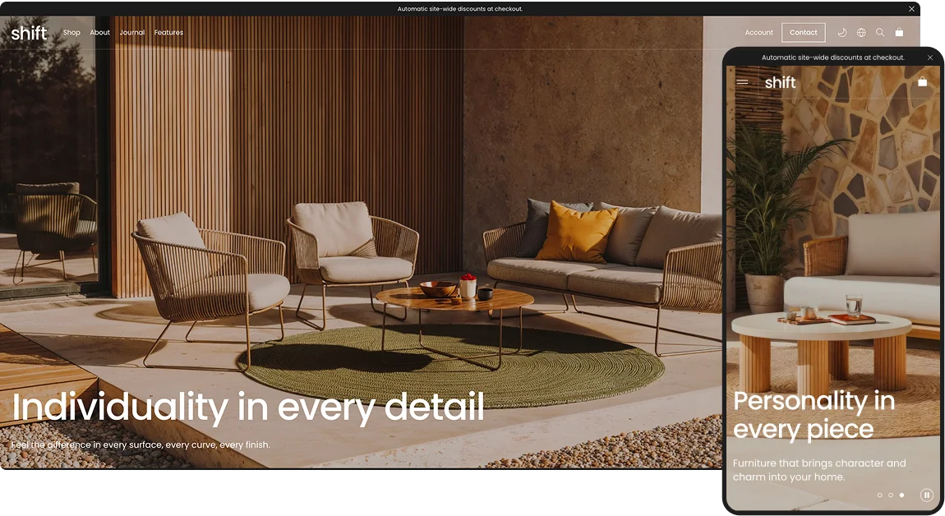Click the search magnifier icon in desktop header
The width and height of the screenshot is (945, 516).
point(880,33)
